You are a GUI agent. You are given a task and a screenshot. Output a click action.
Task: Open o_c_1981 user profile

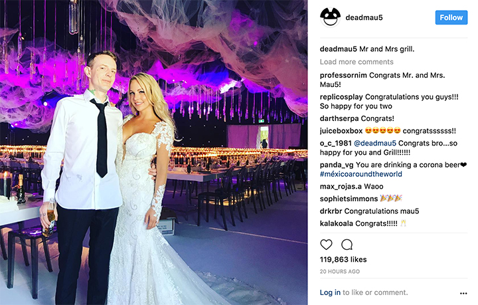click(x=336, y=144)
